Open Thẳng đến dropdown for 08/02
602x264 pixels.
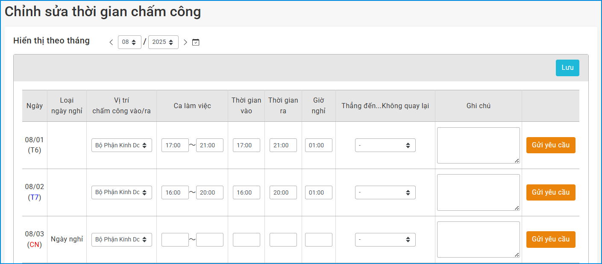coord(385,192)
